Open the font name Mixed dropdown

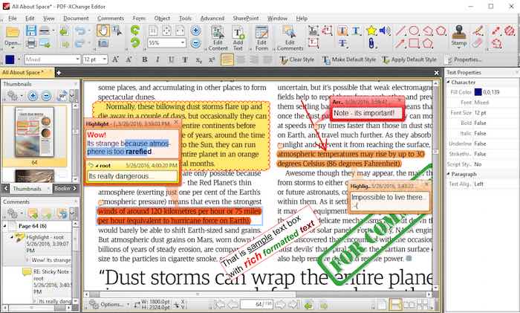[77, 59]
